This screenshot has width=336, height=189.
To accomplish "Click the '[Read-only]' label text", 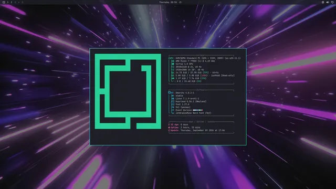I will coord(228,76).
